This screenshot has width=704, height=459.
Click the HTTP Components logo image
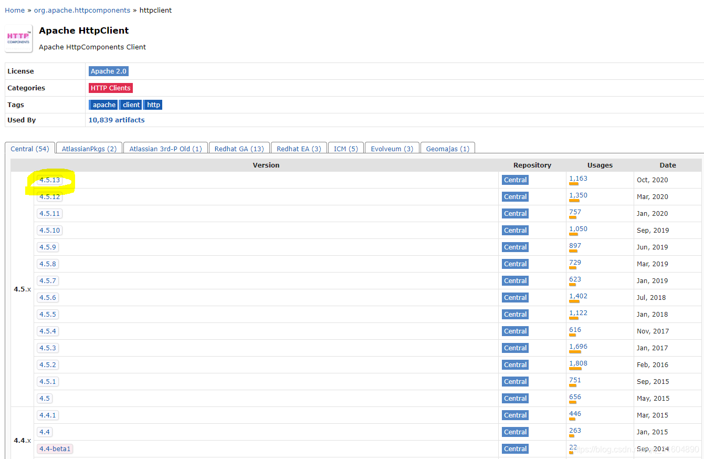pyautogui.click(x=18, y=38)
